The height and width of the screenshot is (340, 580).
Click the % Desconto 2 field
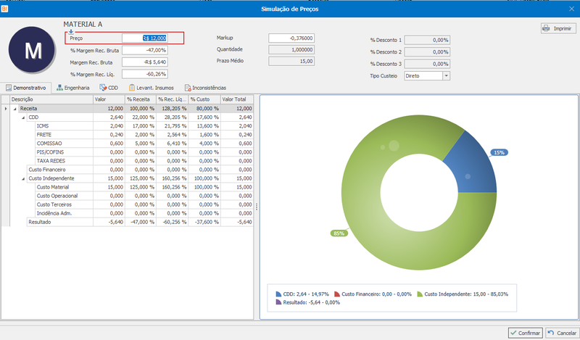coord(427,51)
